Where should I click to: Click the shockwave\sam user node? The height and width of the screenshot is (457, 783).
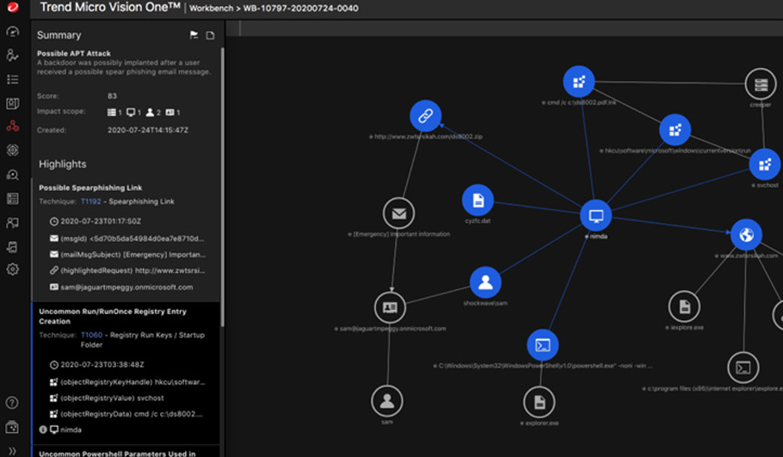pyautogui.click(x=485, y=282)
